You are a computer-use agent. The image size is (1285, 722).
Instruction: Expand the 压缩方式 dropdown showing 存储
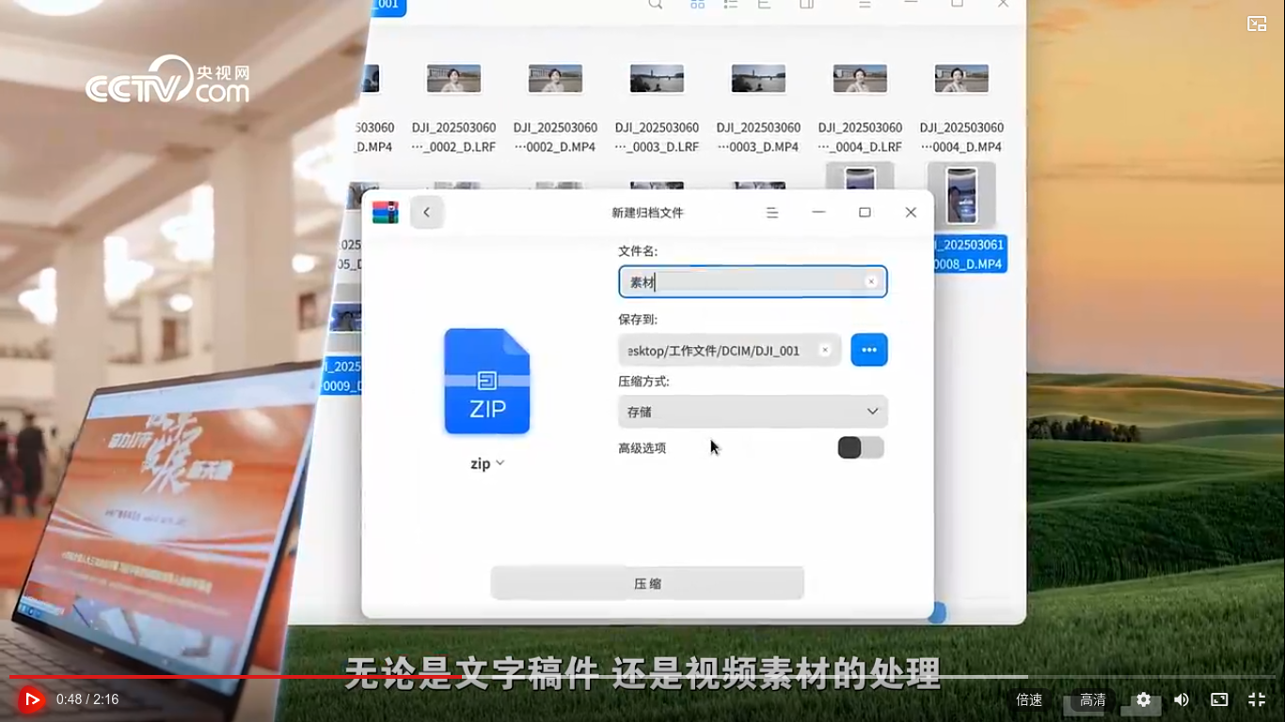click(753, 412)
